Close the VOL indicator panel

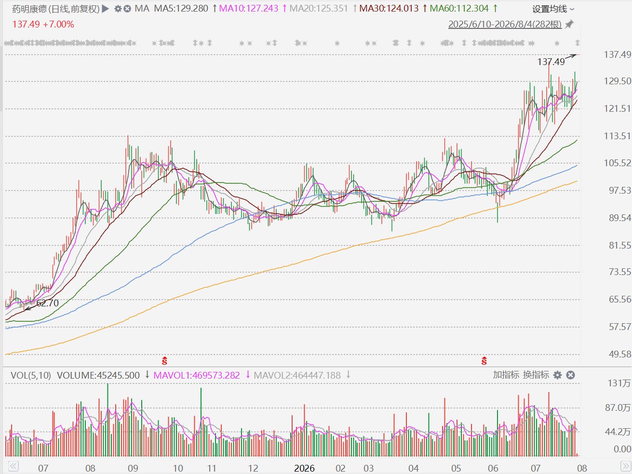point(570,375)
